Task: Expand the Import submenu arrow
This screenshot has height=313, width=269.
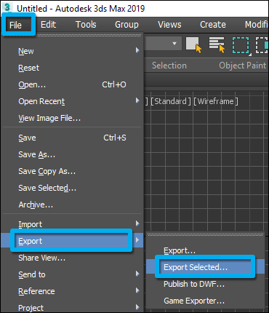Action: coord(137,223)
